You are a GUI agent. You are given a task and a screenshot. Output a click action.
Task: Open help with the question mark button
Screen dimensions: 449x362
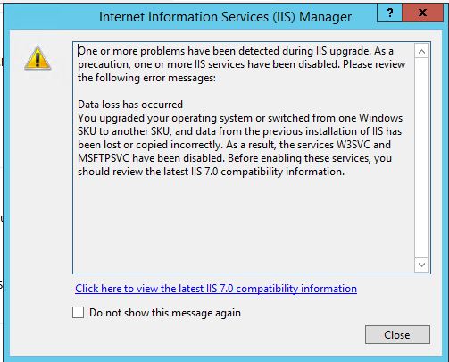389,13
